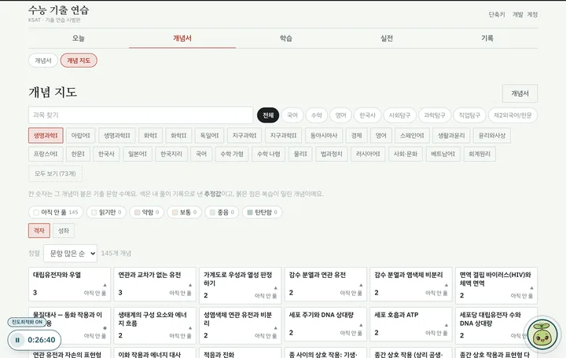Open the 계정 link

pyautogui.click(x=532, y=14)
